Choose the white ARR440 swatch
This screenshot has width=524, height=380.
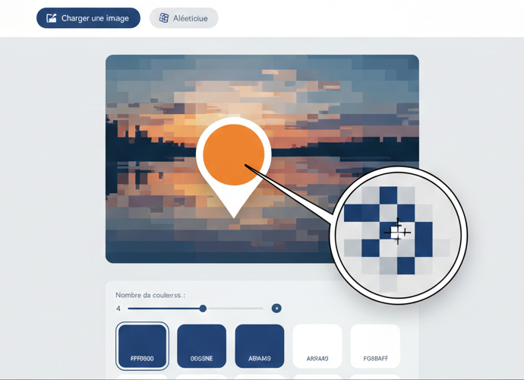(317, 346)
